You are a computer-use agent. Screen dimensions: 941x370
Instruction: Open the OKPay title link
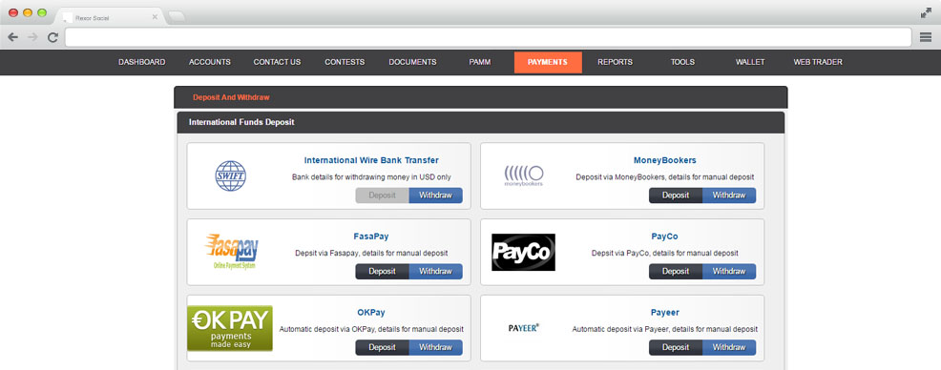(x=371, y=313)
